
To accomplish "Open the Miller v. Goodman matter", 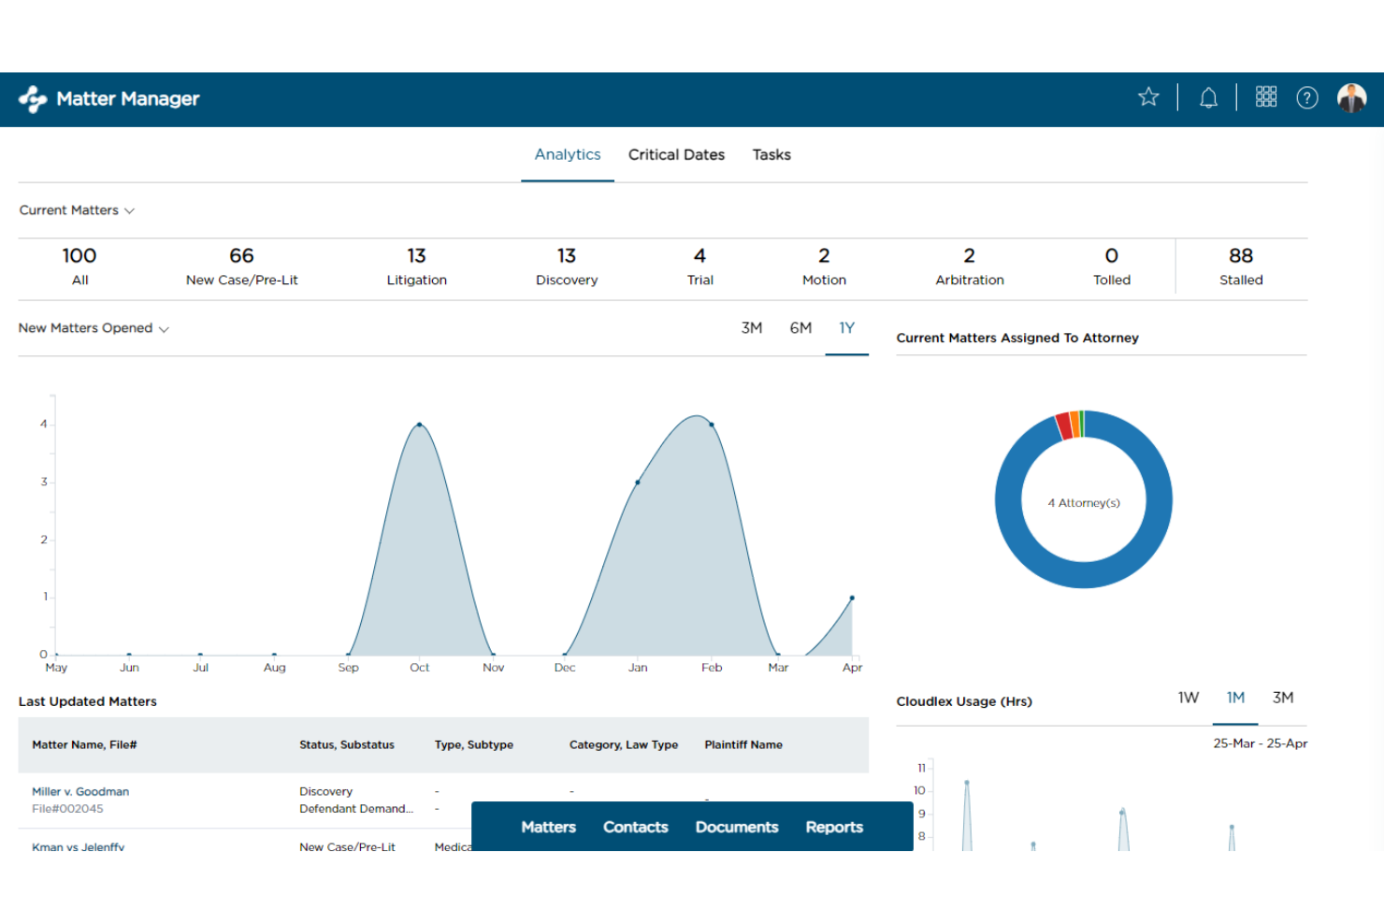I will pyautogui.click(x=80, y=791).
